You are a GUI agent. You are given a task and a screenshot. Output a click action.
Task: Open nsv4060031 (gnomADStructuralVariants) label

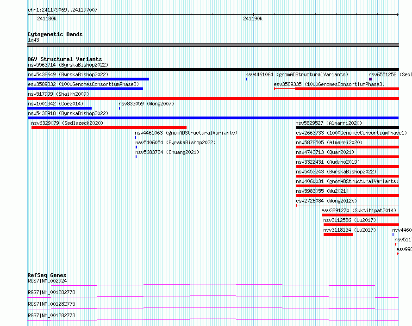[347, 181]
